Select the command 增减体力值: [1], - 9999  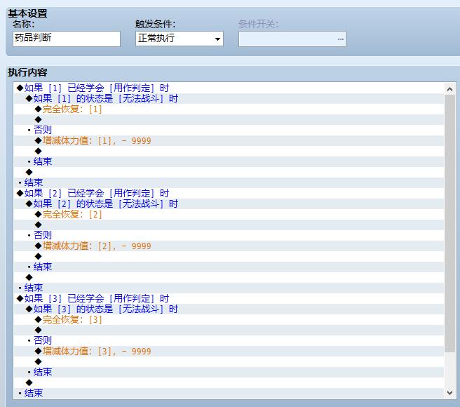tap(229, 140)
